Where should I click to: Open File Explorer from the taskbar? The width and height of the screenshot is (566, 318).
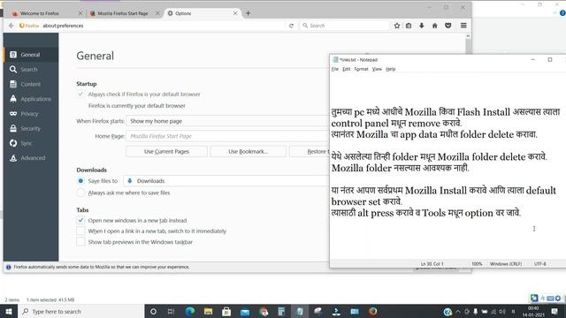click(x=209, y=311)
